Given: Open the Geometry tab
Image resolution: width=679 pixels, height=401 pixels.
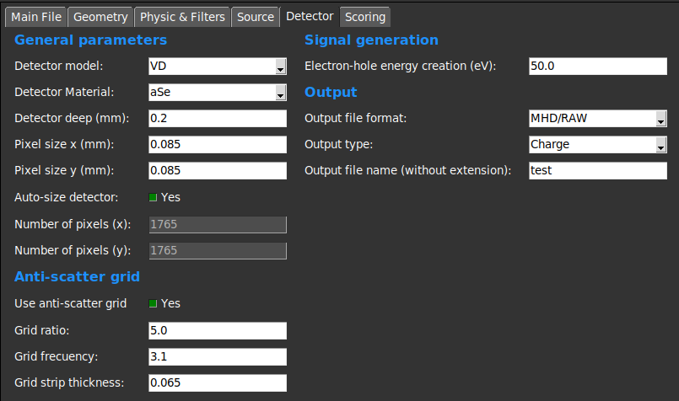Looking at the screenshot, I should 100,17.
